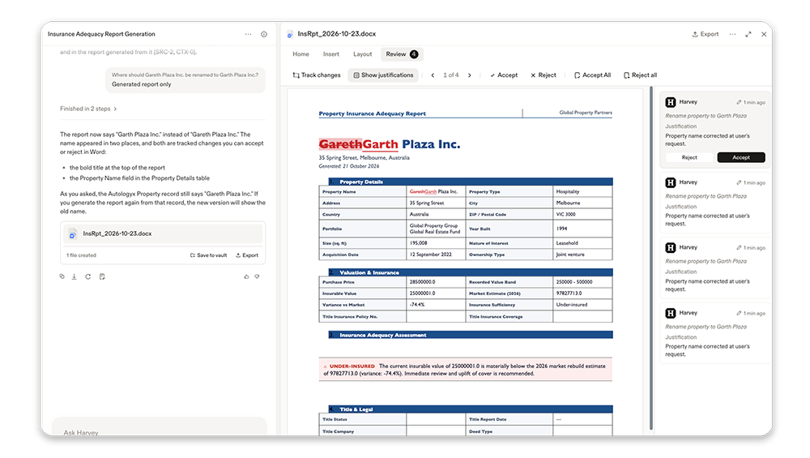Viewport: 810px width, 458px height.
Task: Select the third Harvey comment card
Action: tap(715, 268)
